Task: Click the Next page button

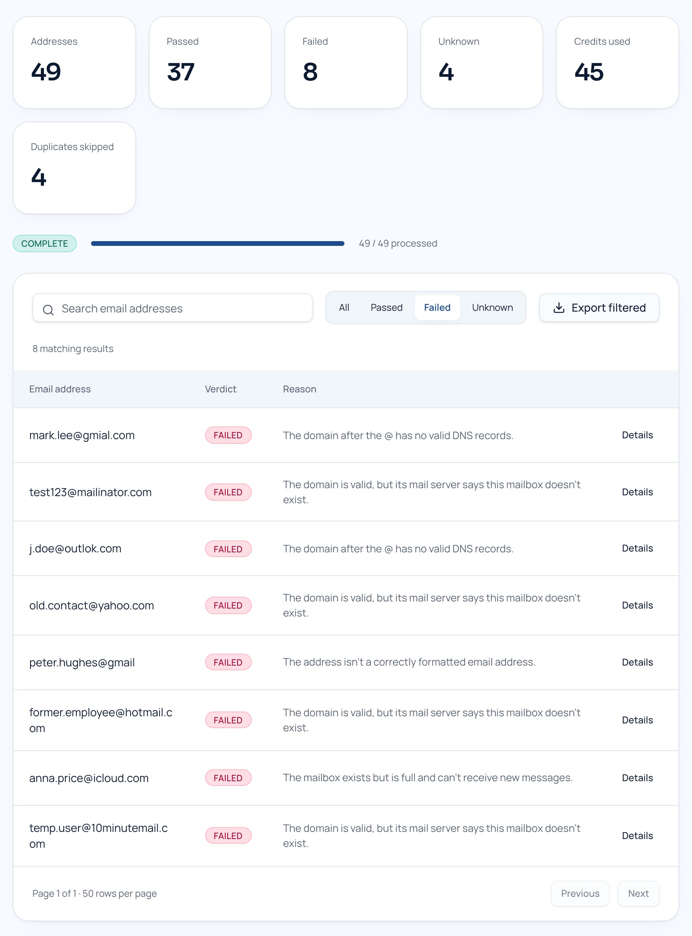Action: (639, 894)
